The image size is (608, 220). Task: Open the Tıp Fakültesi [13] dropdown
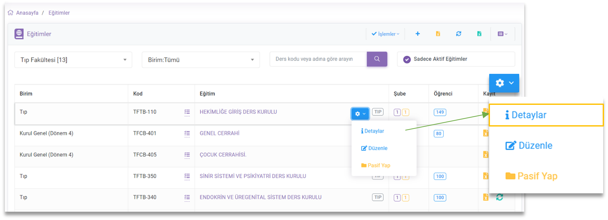click(73, 60)
